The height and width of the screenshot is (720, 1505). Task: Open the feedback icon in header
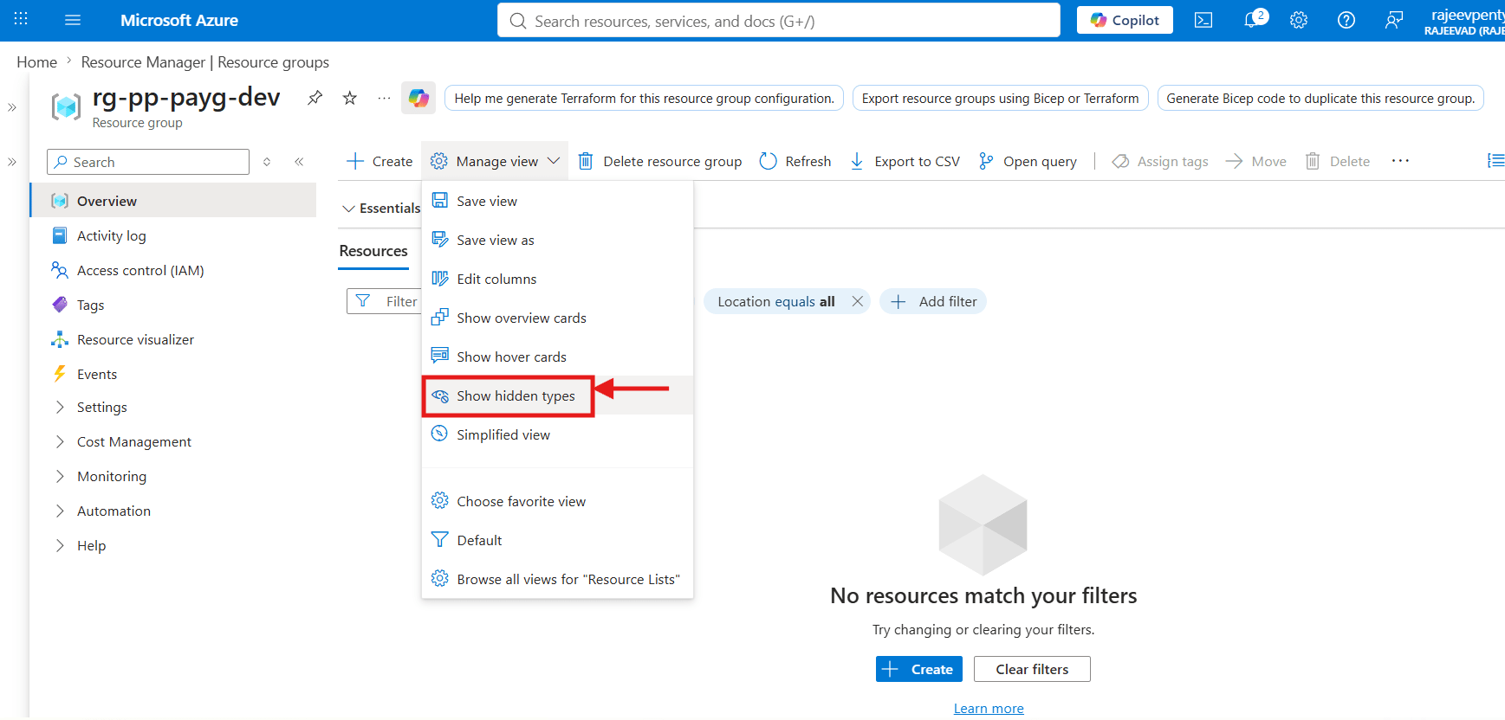[1394, 20]
